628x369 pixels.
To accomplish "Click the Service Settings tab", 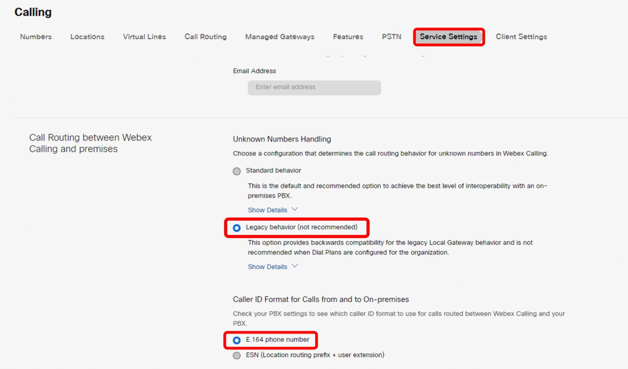I will (x=449, y=37).
